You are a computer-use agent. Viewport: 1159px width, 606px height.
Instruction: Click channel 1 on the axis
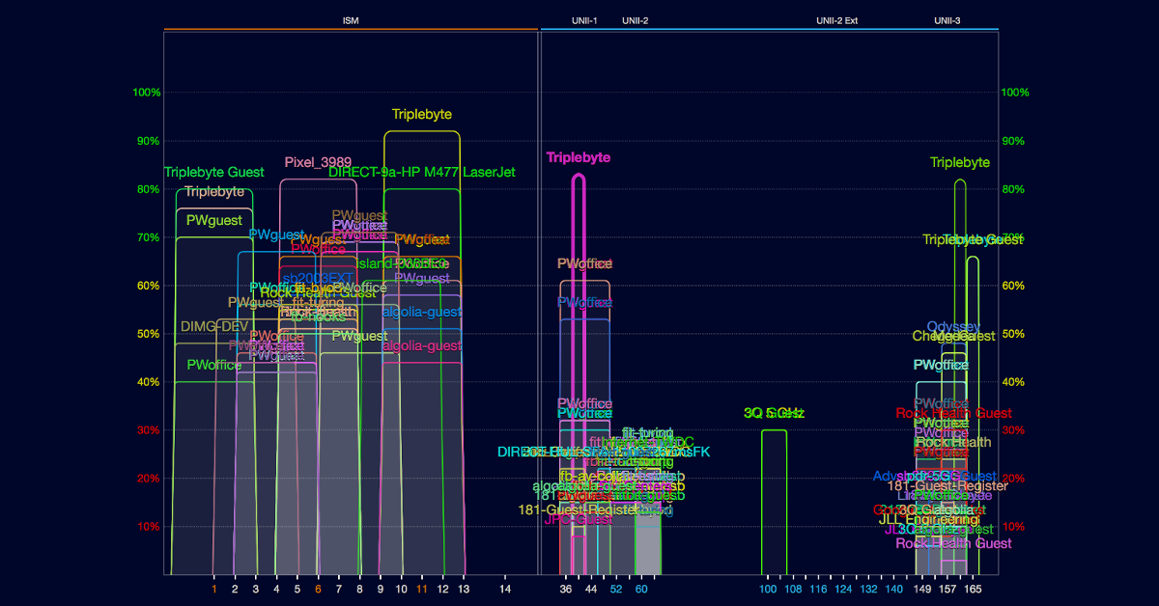[214, 588]
